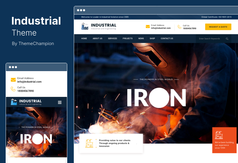Click the desktop header envelope email icon
Image resolution: width=238 pixels, height=163 pixels.
[x=148, y=27]
